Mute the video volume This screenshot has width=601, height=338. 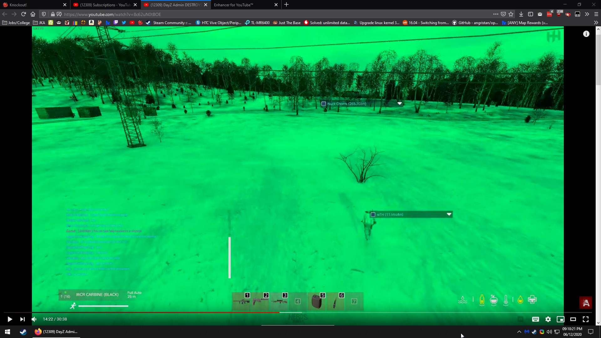34,319
